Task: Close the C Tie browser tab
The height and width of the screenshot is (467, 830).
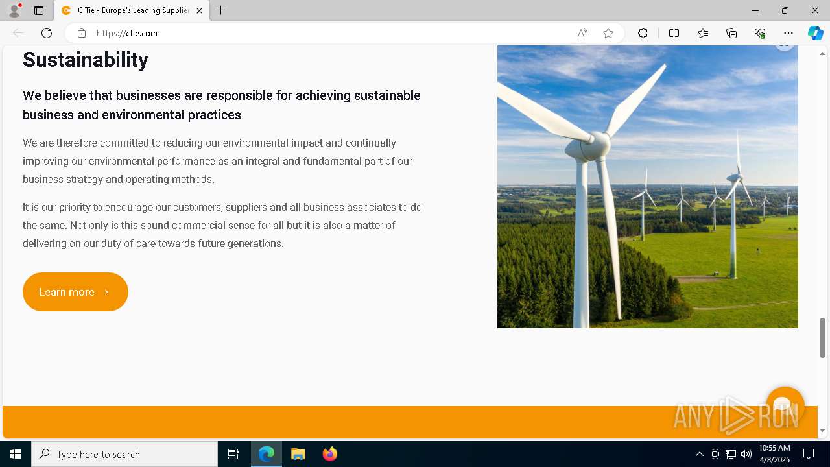Action: coord(199,10)
